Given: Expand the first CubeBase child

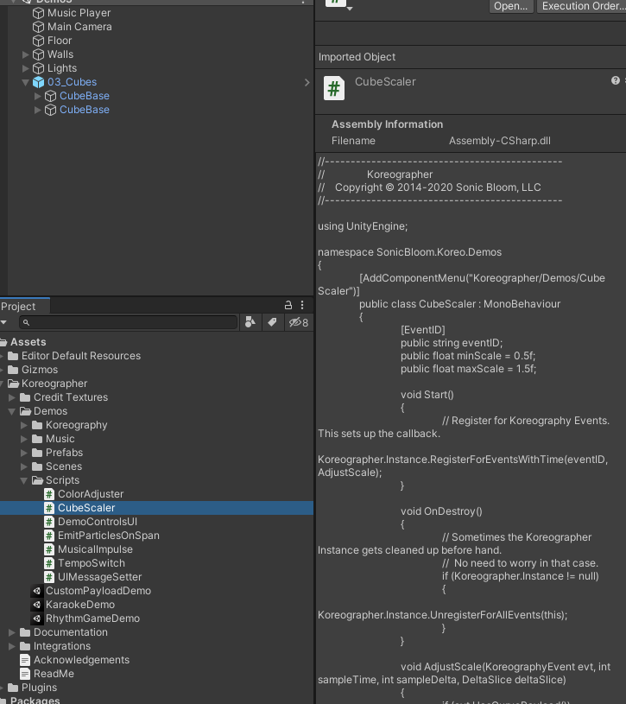Looking at the screenshot, I should pos(38,96).
